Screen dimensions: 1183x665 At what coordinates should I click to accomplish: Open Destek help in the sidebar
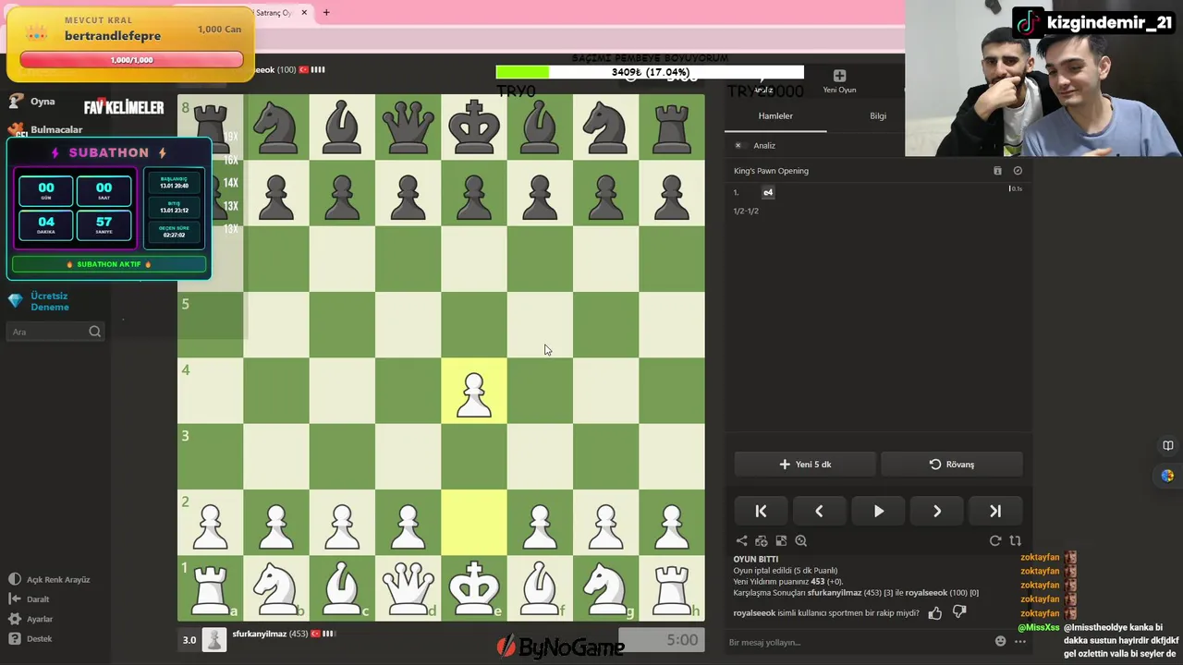coord(30,638)
